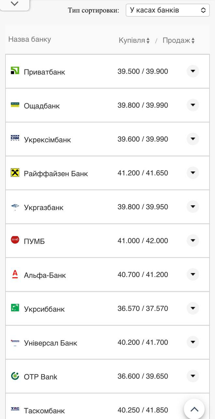Image resolution: width=215 pixels, height=419 pixels.
Task: Click the Альфа-Банк red A logo
Action: (x=15, y=274)
